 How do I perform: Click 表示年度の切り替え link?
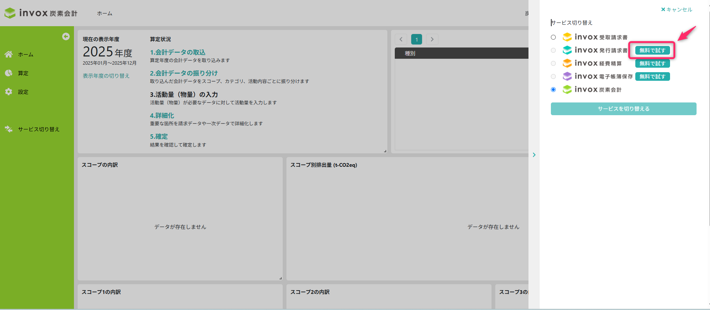[106, 76]
